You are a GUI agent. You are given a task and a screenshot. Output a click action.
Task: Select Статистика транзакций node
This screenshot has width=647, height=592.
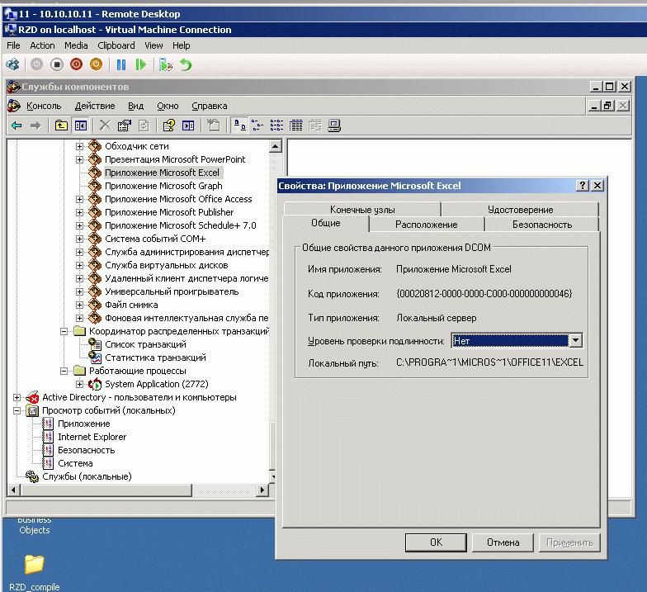pyautogui.click(x=155, y=358)
